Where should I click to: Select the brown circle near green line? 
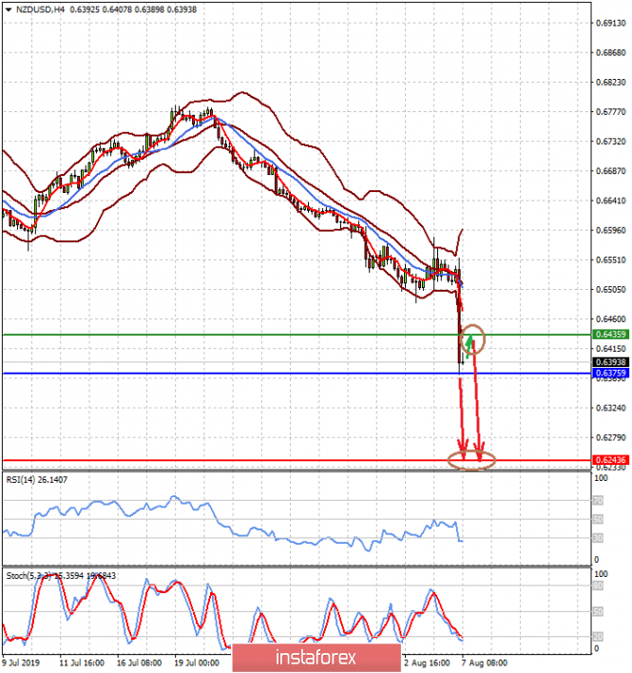pyautogui.click(x=472, y=336)
